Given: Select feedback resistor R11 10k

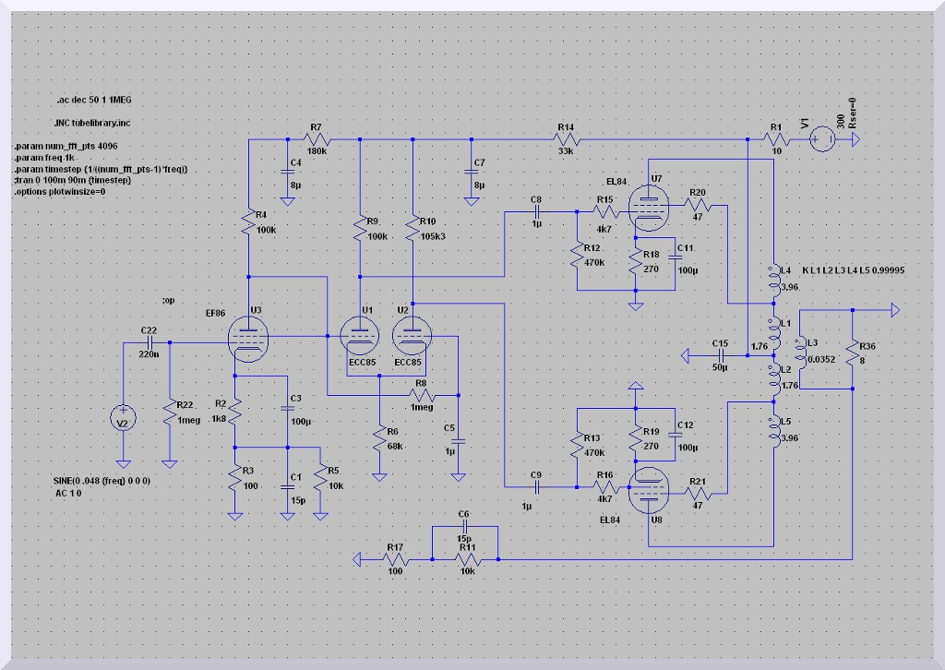Looking at the screenshot, I should [x=467, y=559].
